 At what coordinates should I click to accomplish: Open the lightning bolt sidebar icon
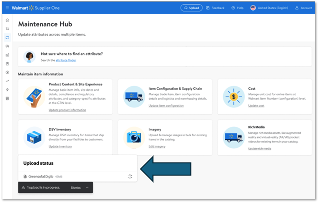pyautogui.click(x=7, y=90)
